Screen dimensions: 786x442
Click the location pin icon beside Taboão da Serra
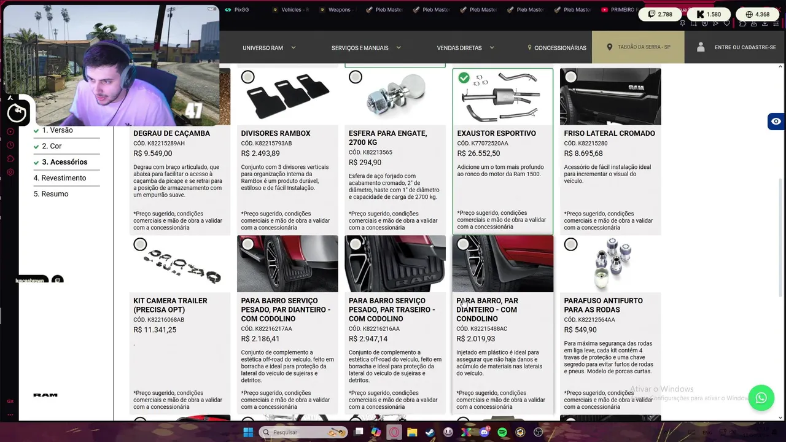point(609,47)
